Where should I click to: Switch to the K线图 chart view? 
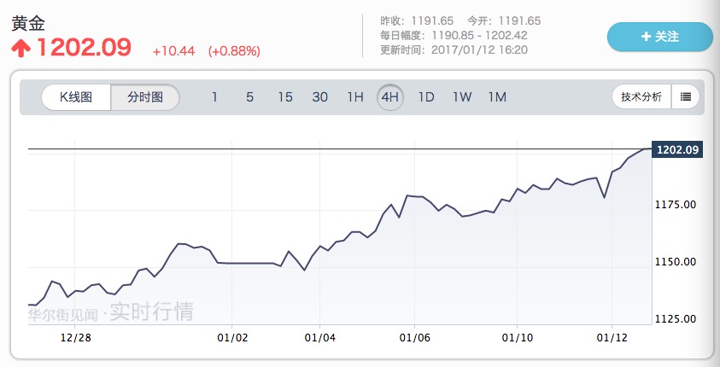[x=76, y=97]
